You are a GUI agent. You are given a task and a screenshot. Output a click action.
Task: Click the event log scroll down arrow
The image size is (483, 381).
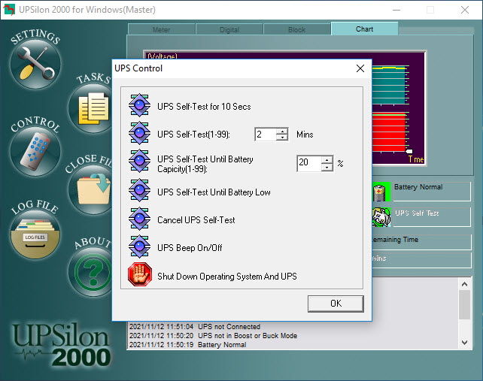click(x=464, y=342)
